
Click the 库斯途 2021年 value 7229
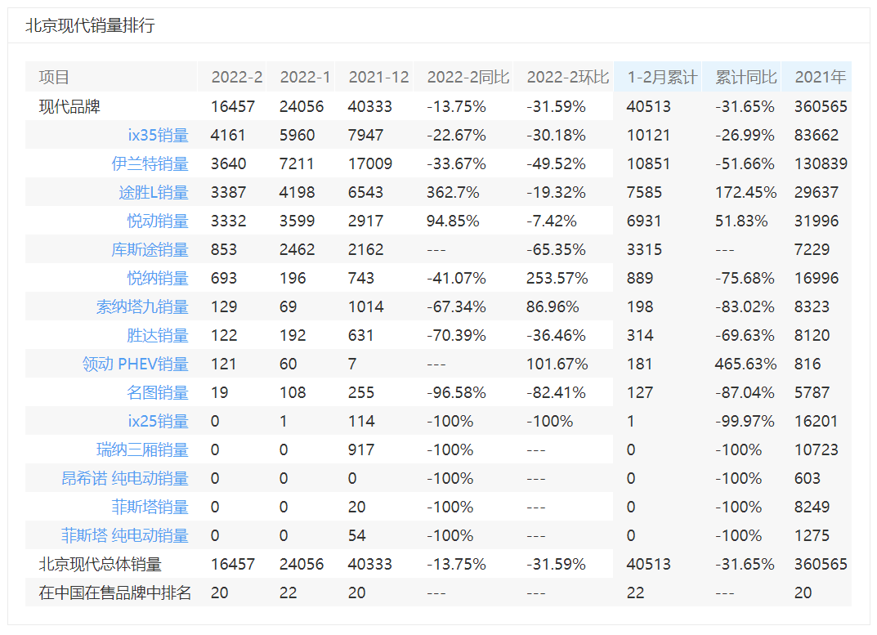tap(812, 249)
